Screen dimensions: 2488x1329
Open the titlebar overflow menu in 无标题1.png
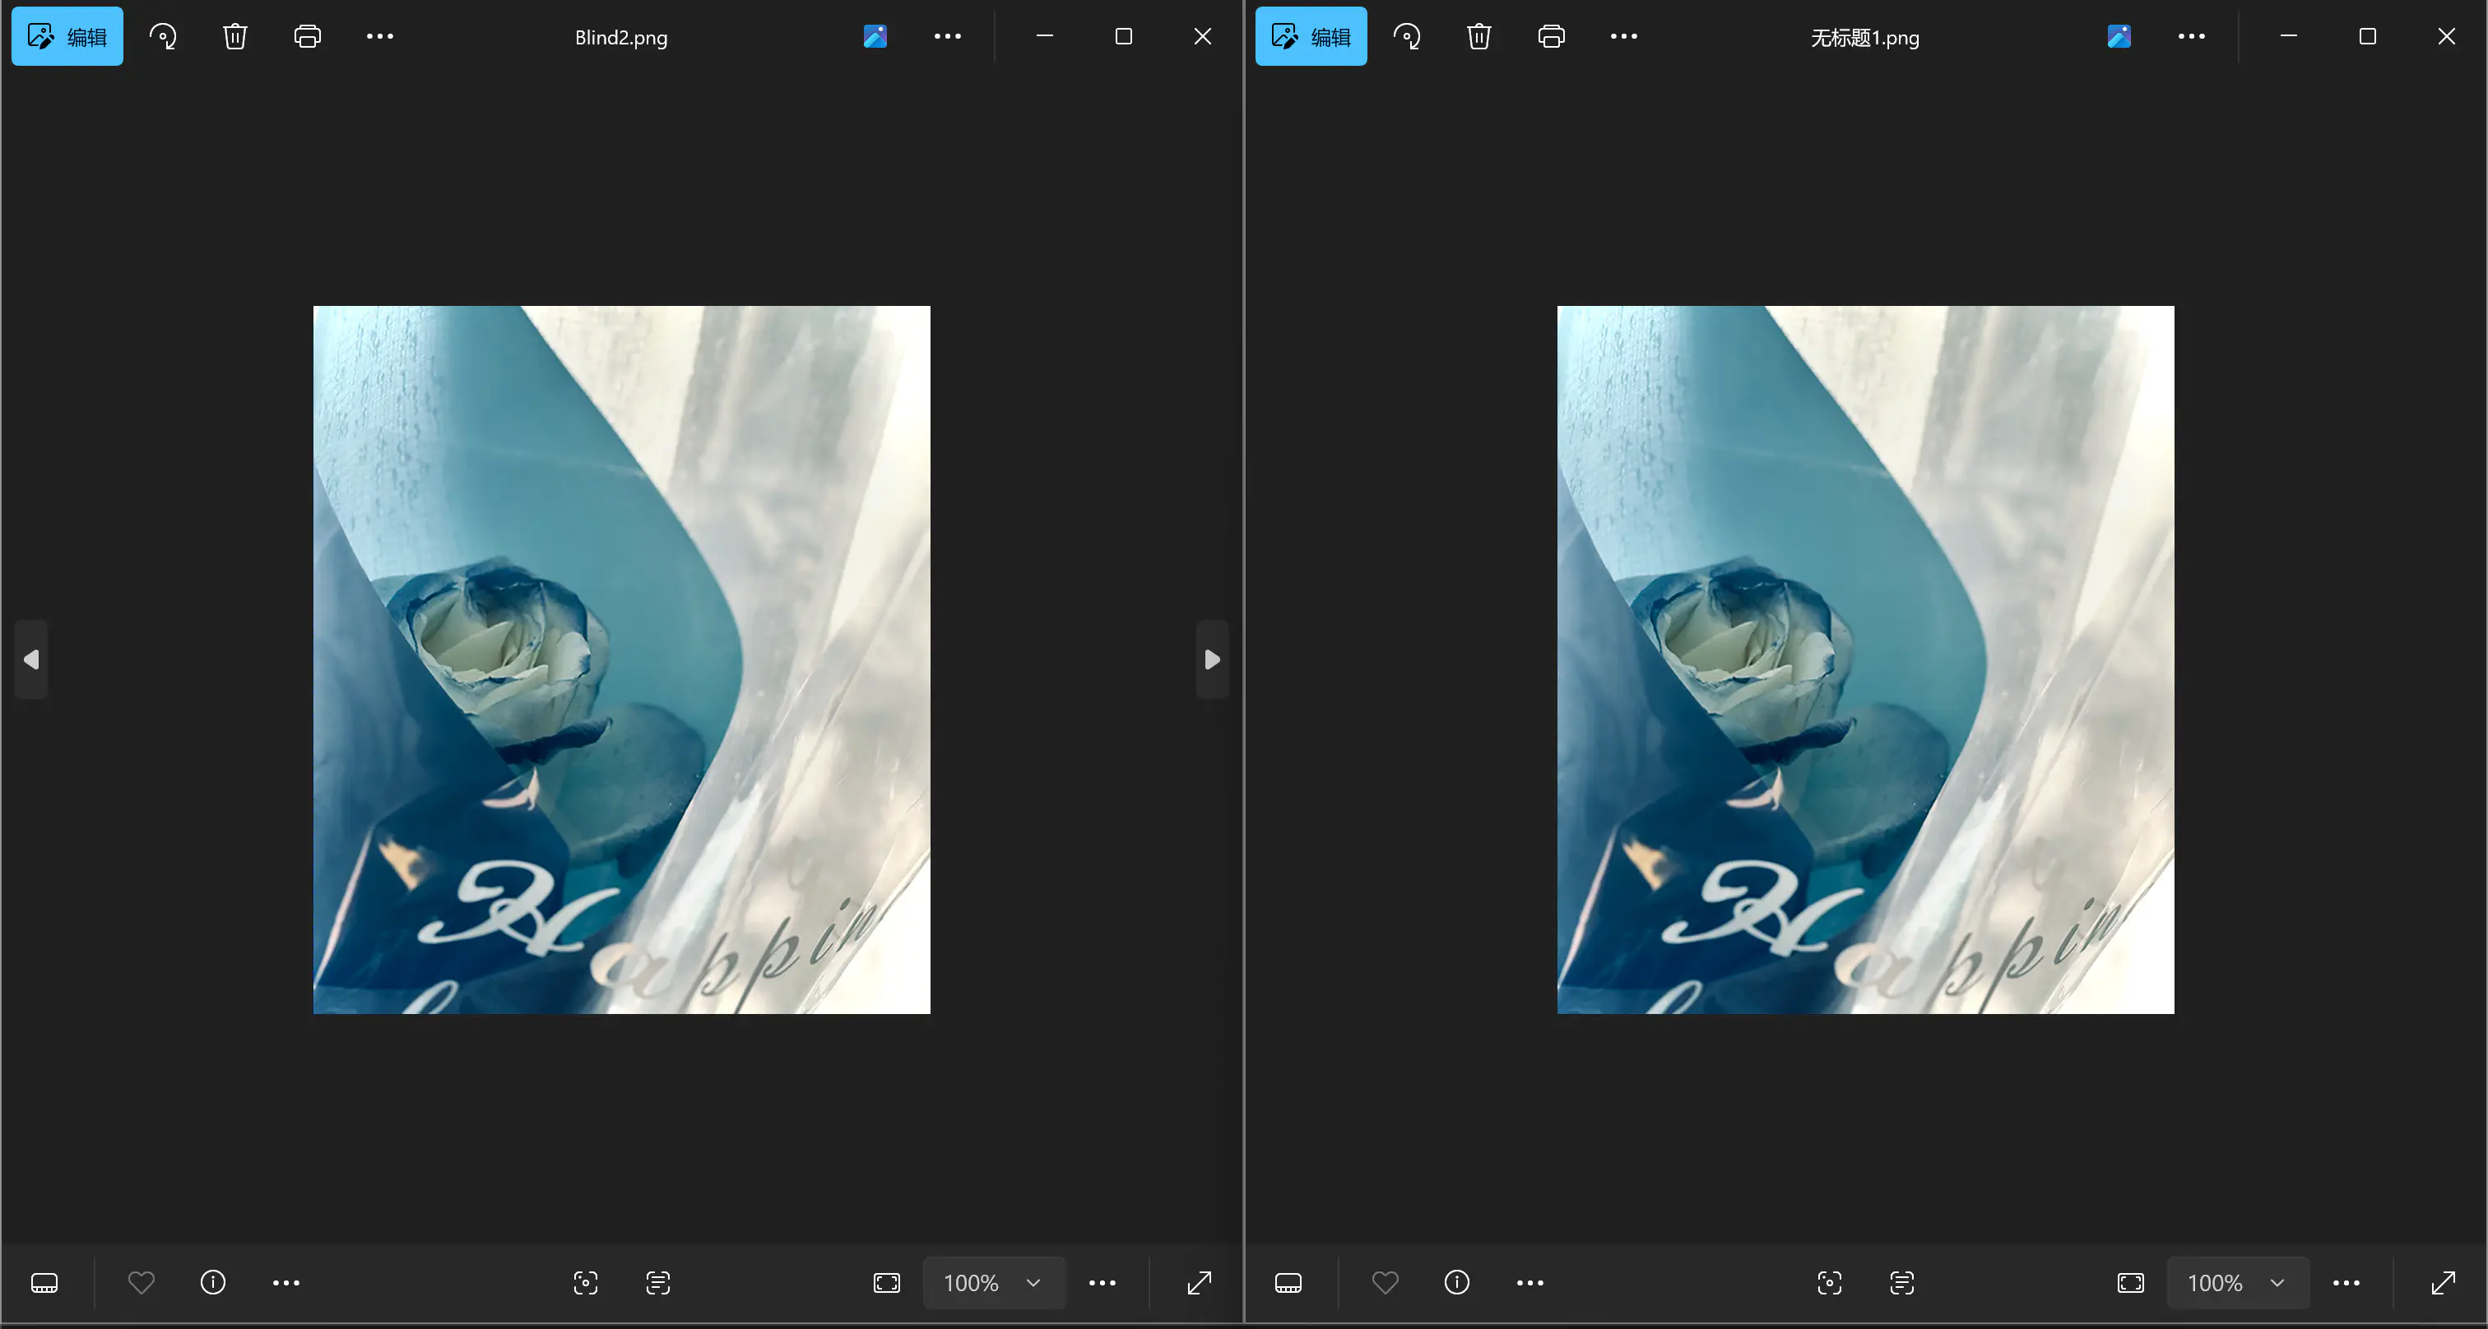[x=2192, y=37]
